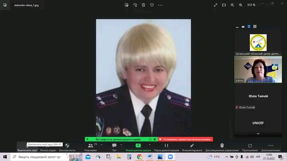287x161 pixels.
Task: Rotate the photo using the rotate icon
Action: tap(135, 5)
